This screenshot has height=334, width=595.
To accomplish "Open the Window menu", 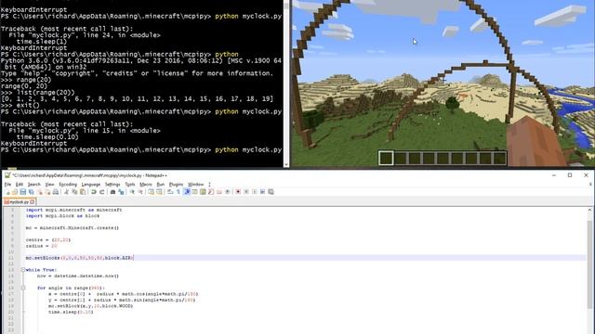I will 196,185.
